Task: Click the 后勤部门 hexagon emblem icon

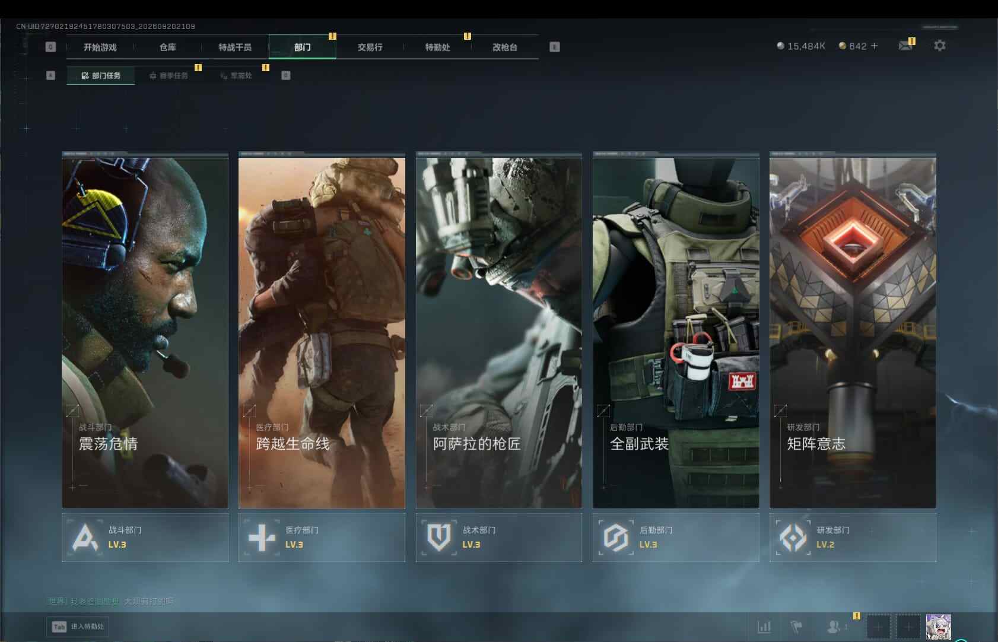Action: tap(616, 538)
